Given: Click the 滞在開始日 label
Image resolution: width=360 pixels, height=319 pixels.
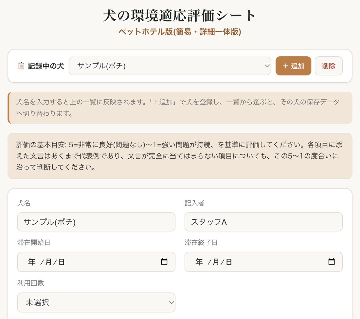Looking at the screenshot, I should click(34, 242).
